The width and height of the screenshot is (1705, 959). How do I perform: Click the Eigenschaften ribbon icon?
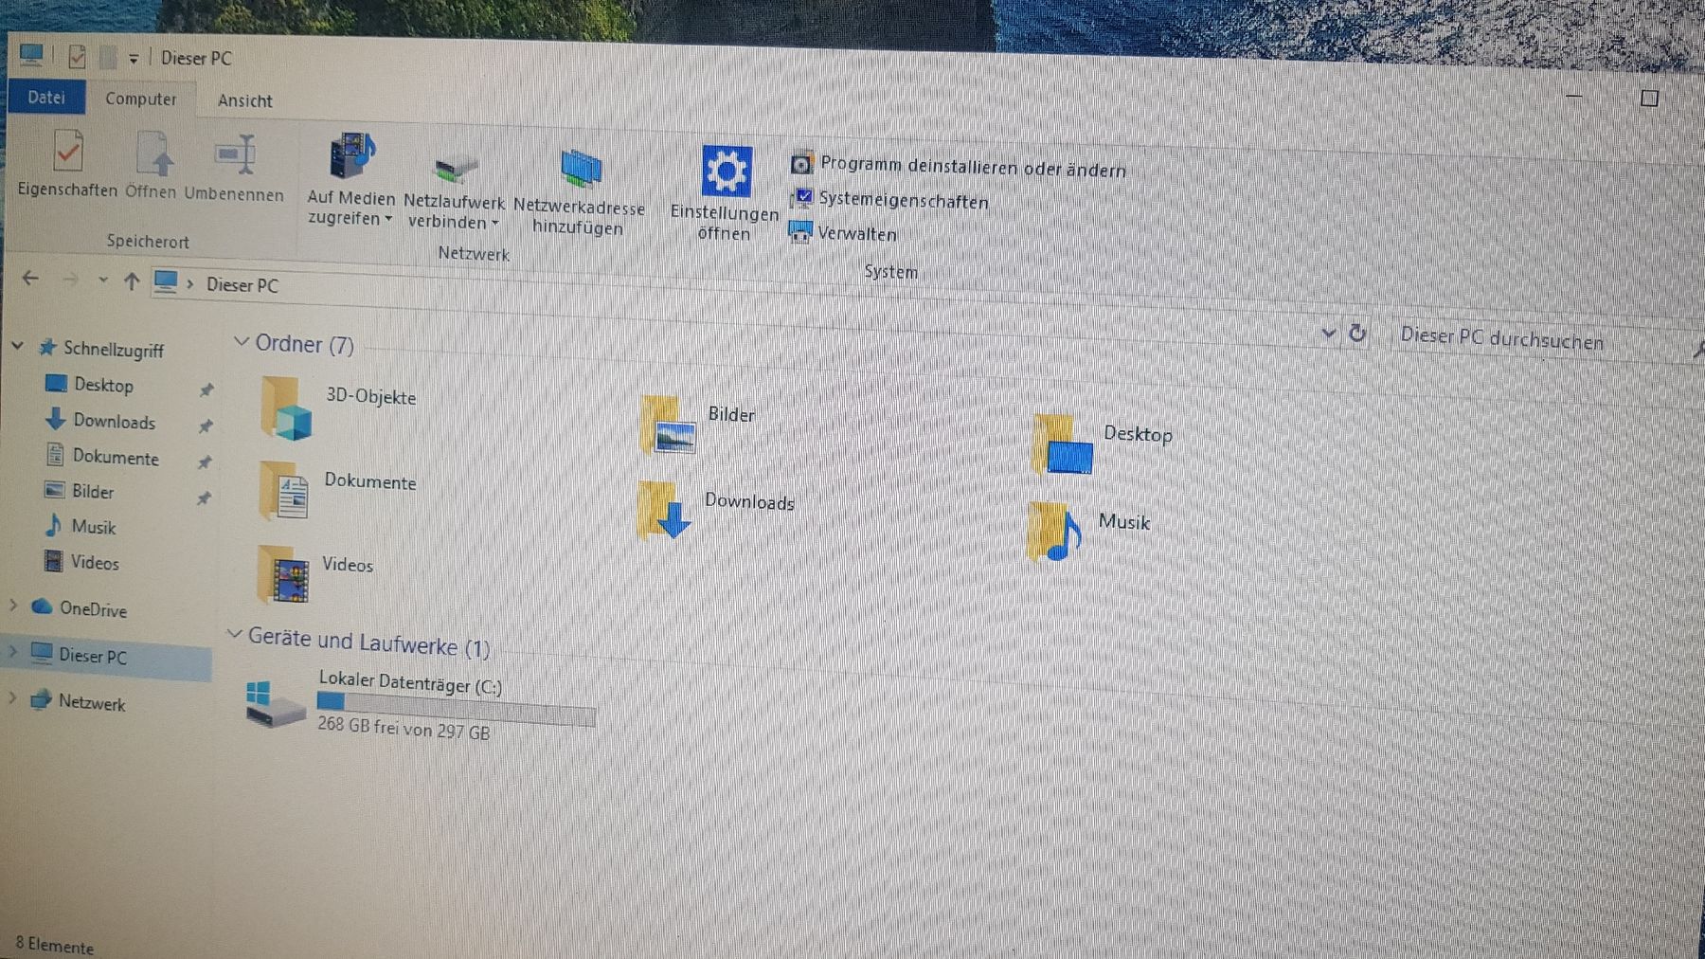[x=67, y=152]
